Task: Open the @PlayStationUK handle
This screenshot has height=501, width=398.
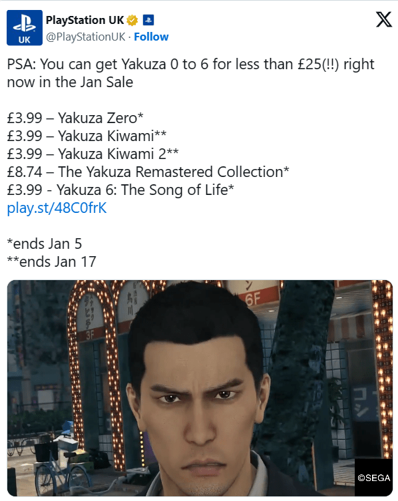Action: [x=85, y=37]
